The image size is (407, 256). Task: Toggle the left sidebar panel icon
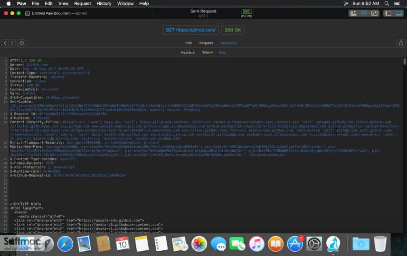388,13
